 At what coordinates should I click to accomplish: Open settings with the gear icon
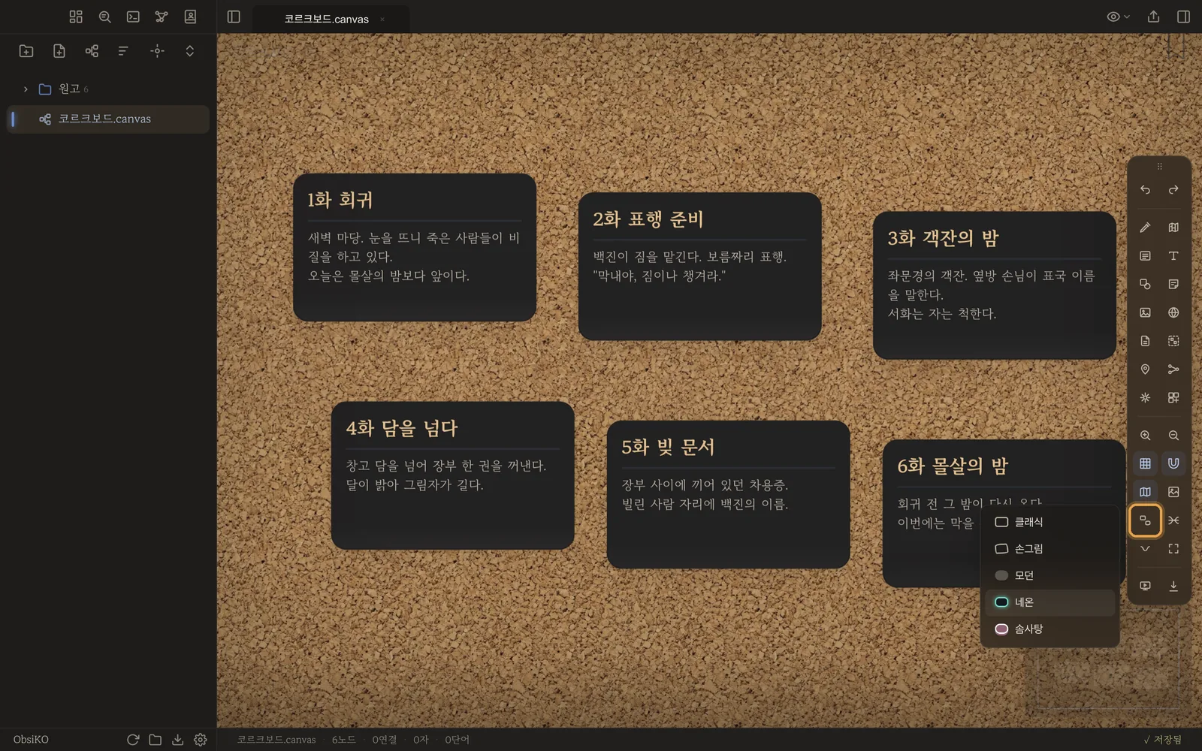coord(201,740)
